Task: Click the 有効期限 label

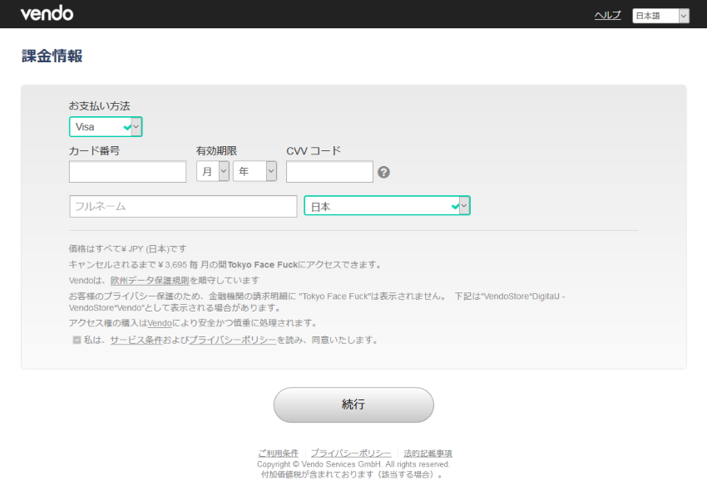Action: [216, 151]
